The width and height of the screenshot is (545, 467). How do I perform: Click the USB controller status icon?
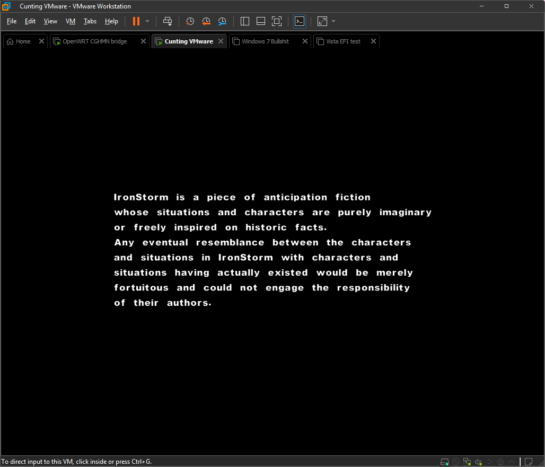489,462
